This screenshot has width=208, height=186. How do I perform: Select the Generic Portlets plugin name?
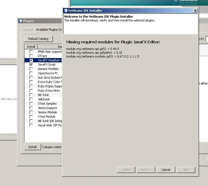pyautogui.click(x=48, y=69)
